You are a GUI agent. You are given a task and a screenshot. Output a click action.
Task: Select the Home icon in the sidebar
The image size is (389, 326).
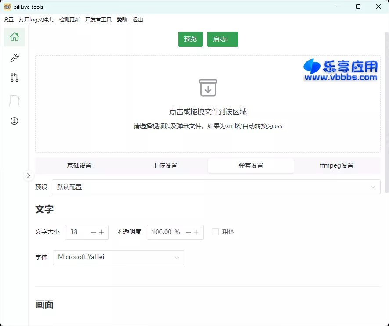pos(14,37)
